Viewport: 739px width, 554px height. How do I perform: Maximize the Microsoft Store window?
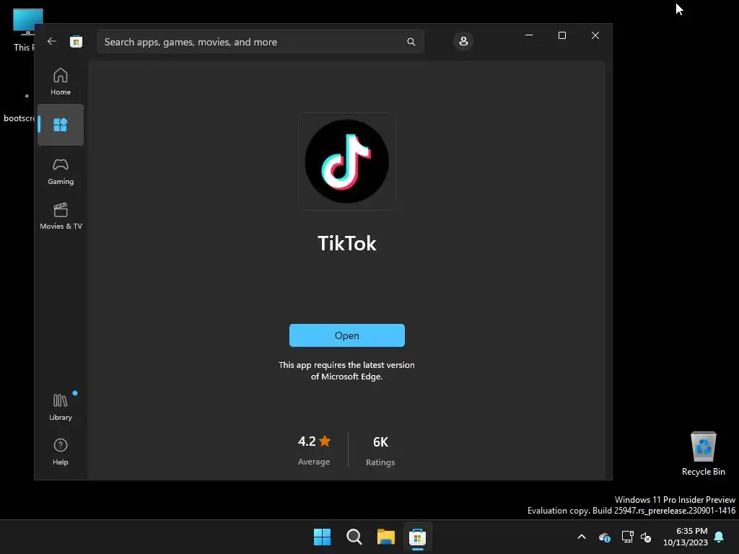[561, 35]
